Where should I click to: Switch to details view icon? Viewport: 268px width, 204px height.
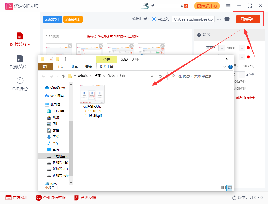coord(224,188)
